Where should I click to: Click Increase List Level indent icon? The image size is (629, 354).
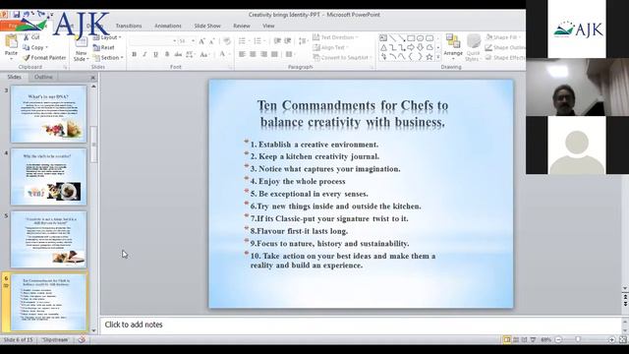point(288,41)
